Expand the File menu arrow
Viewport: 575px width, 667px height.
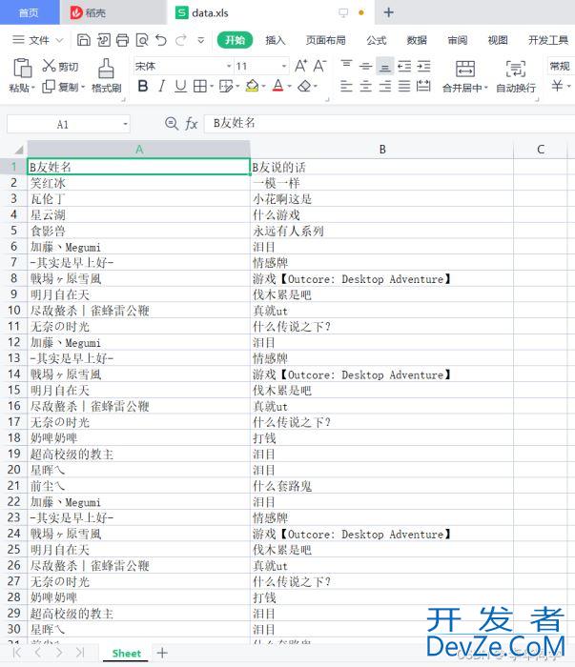[x=59, y=40]
